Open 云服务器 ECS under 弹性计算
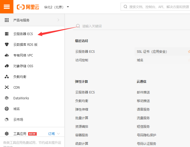 (x=85, y=92)
